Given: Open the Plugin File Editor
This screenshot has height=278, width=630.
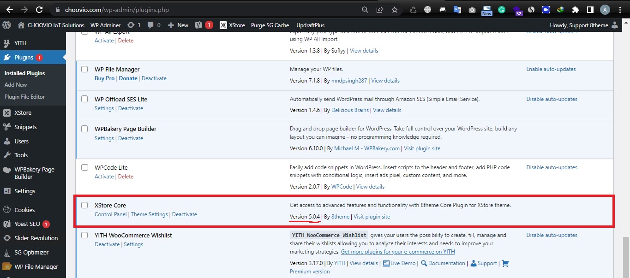Looking at the screenshot, I should [24, 97].
